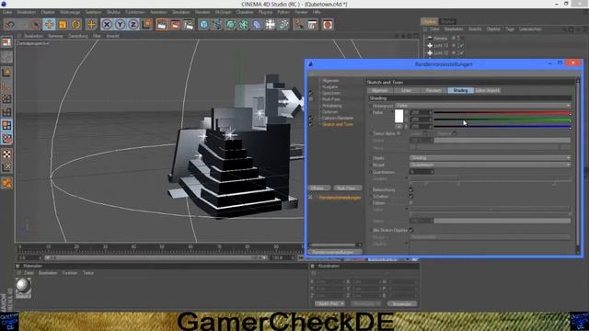The image size is (589, 331).
Task: Toggle the Z axis lock
Action: (133, 25)
